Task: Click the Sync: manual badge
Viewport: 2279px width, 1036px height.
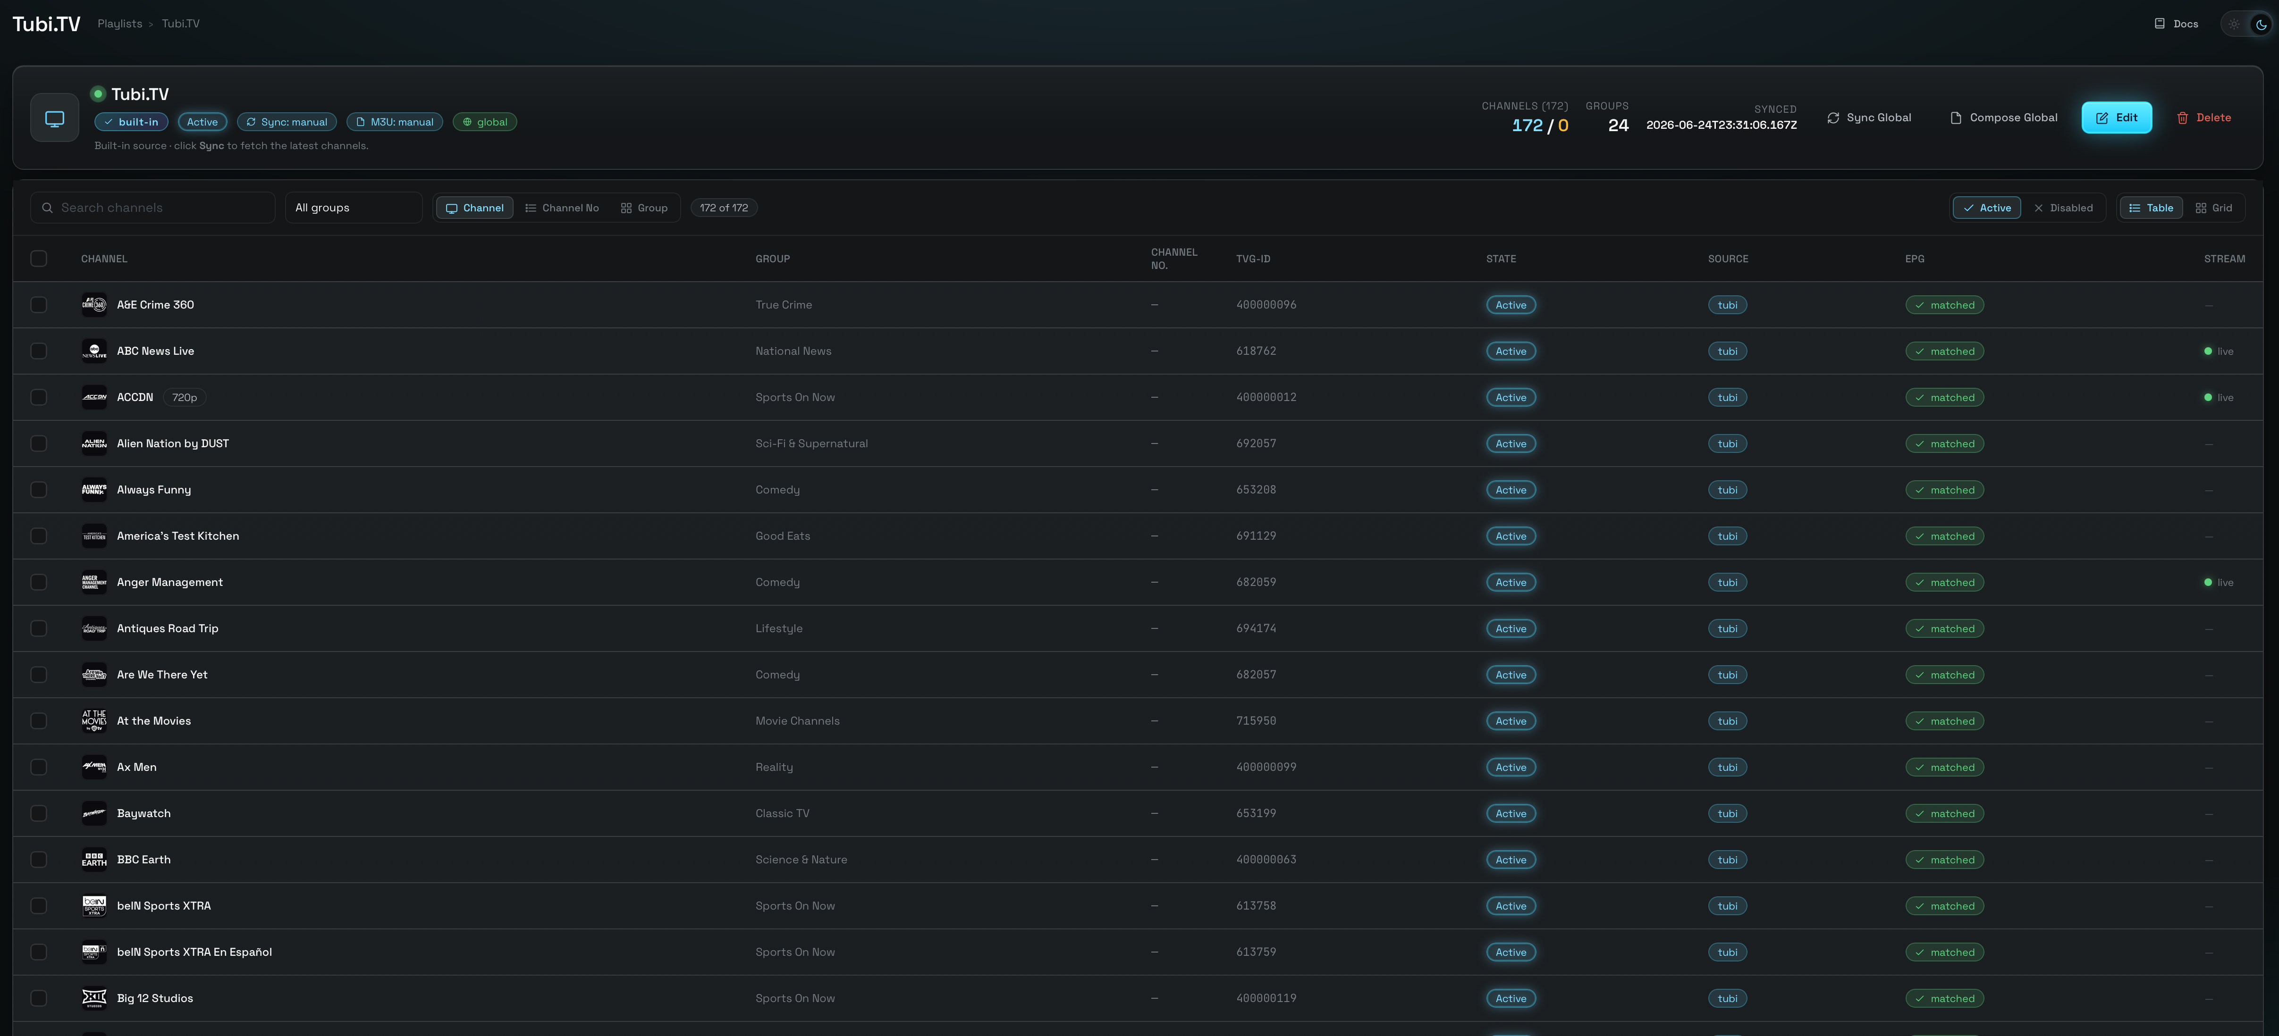Action: [x=287, y=122]
